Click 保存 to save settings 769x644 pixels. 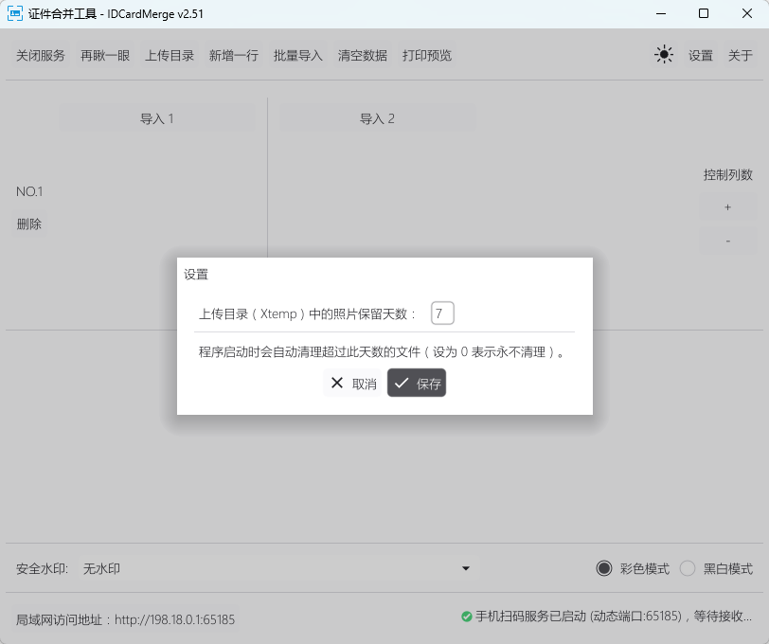click(x=417, y=383)
